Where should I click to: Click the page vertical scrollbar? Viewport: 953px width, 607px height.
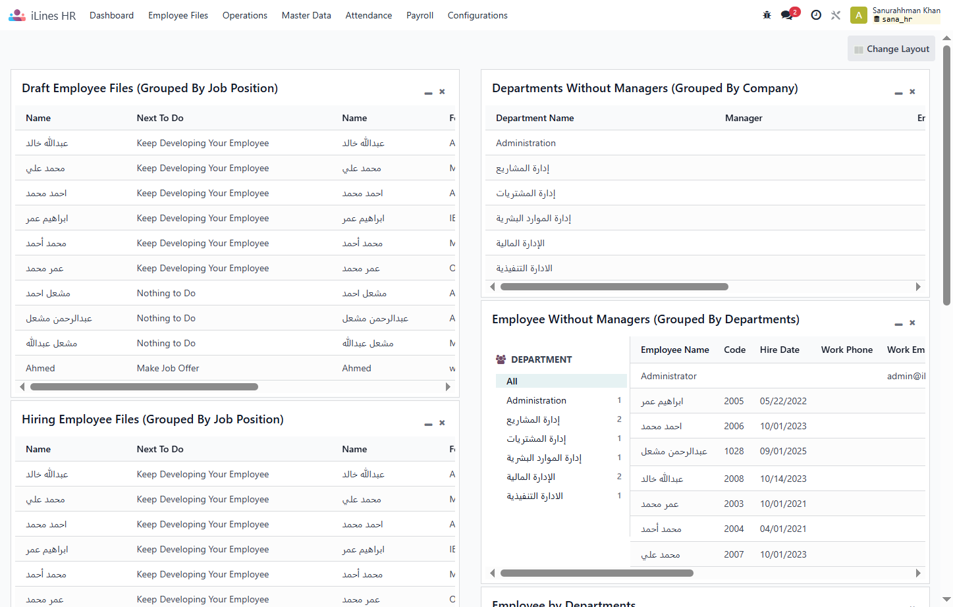point(947,174)
